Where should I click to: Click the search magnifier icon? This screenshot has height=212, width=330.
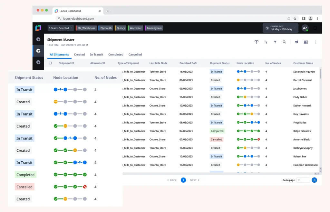click(284, 42)
